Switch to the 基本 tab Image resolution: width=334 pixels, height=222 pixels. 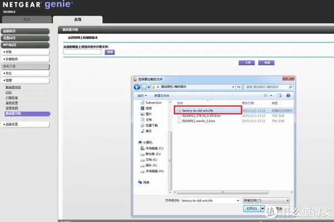[x=27, y=19]
